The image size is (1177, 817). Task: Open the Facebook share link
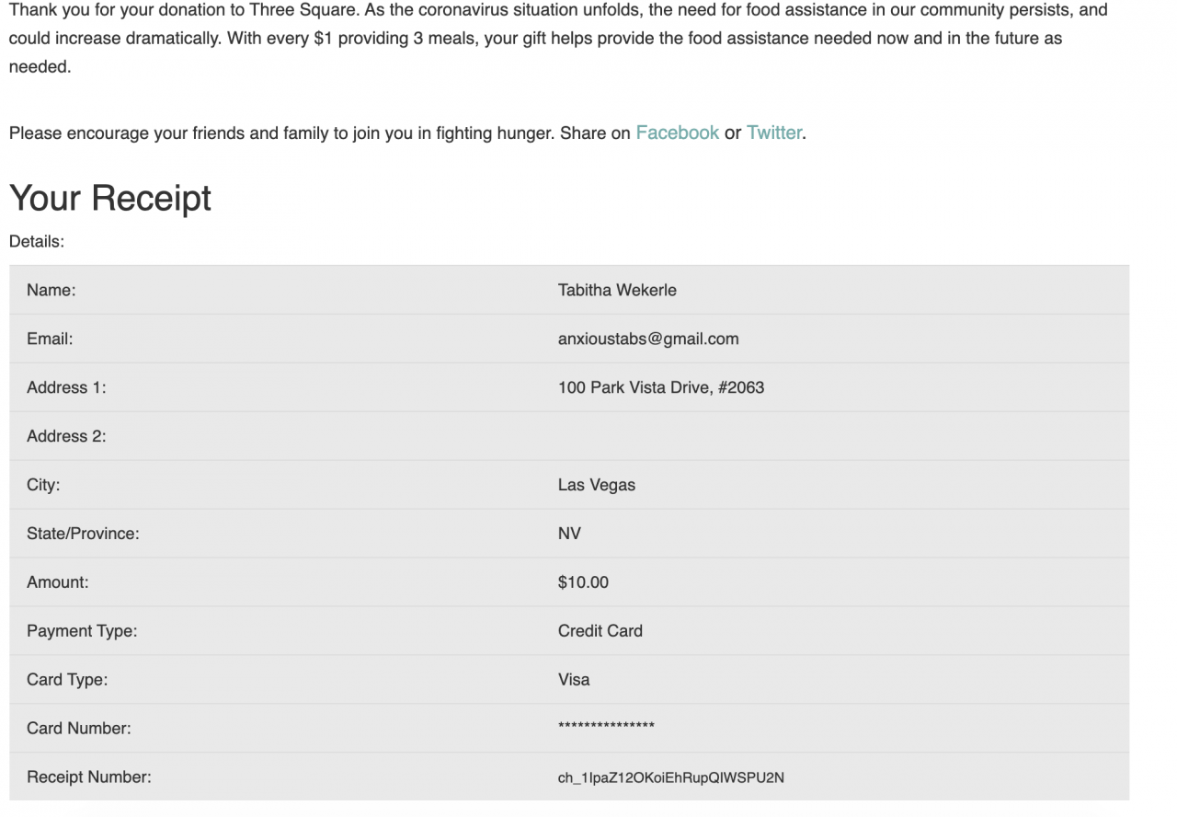(677, 132)
